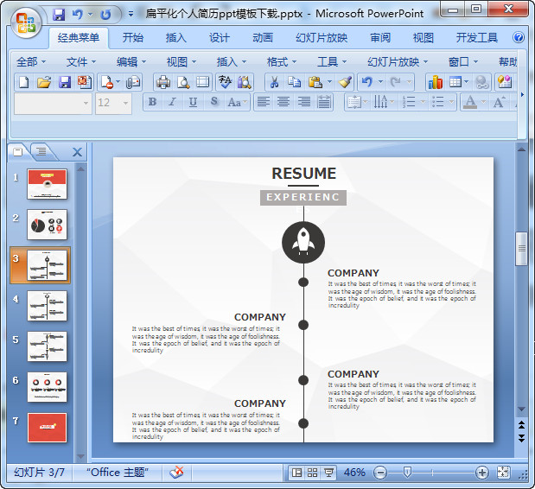Toggle italic formatting
The image size is (535, 489).
pyautogui.click(x=172, y=102)
